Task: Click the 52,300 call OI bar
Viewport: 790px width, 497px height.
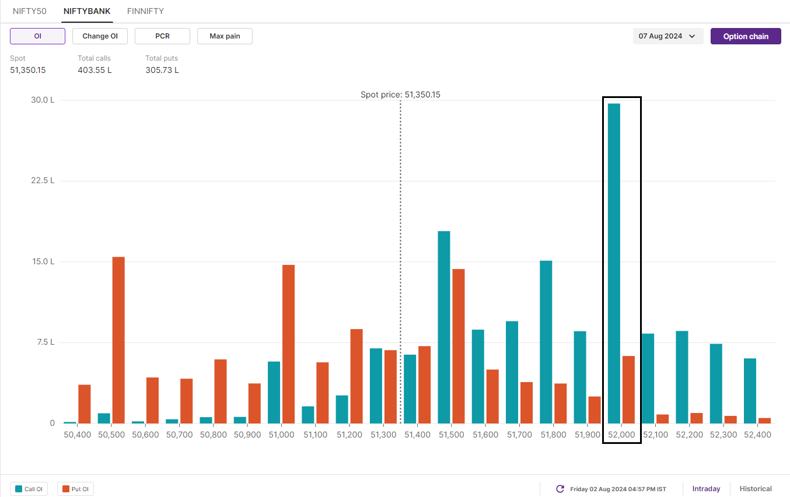Action: point(716,384)
